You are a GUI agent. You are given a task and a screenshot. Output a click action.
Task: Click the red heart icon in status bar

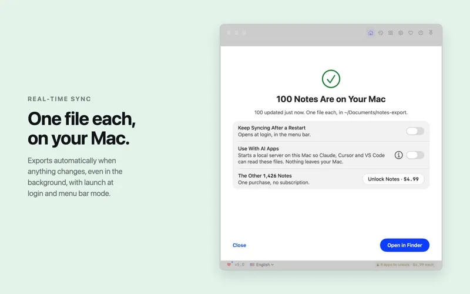point(229,264)
